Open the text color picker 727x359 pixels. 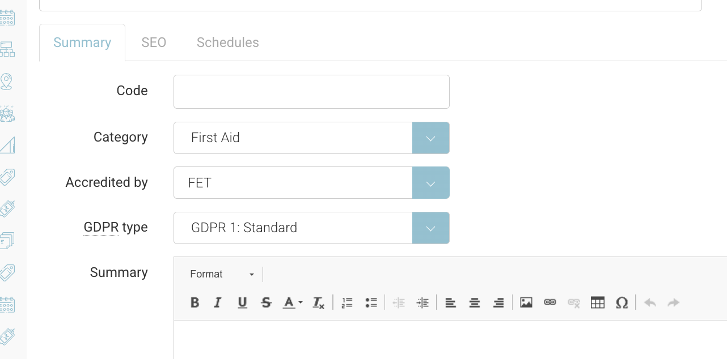293,302
